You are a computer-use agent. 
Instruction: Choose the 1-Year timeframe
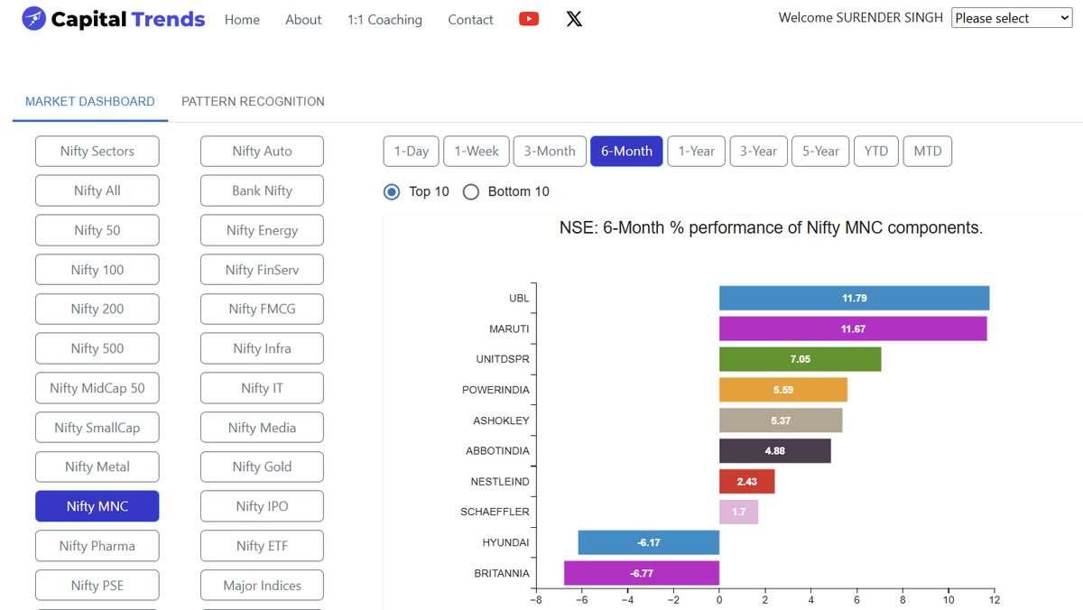pos(697,152)
